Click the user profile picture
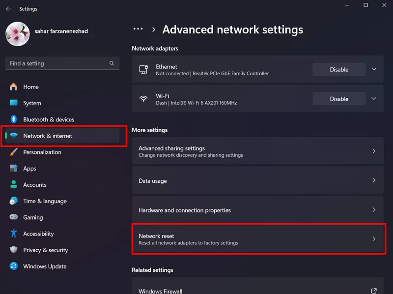The height and width of the screenshot is (294, 393). [18, 34]
